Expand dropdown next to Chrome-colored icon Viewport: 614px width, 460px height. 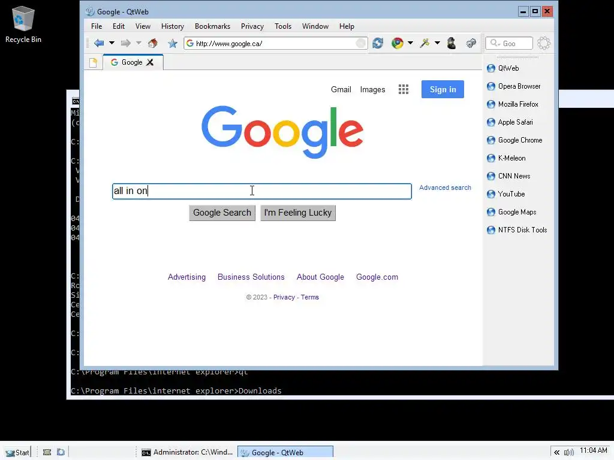[410, 43]
